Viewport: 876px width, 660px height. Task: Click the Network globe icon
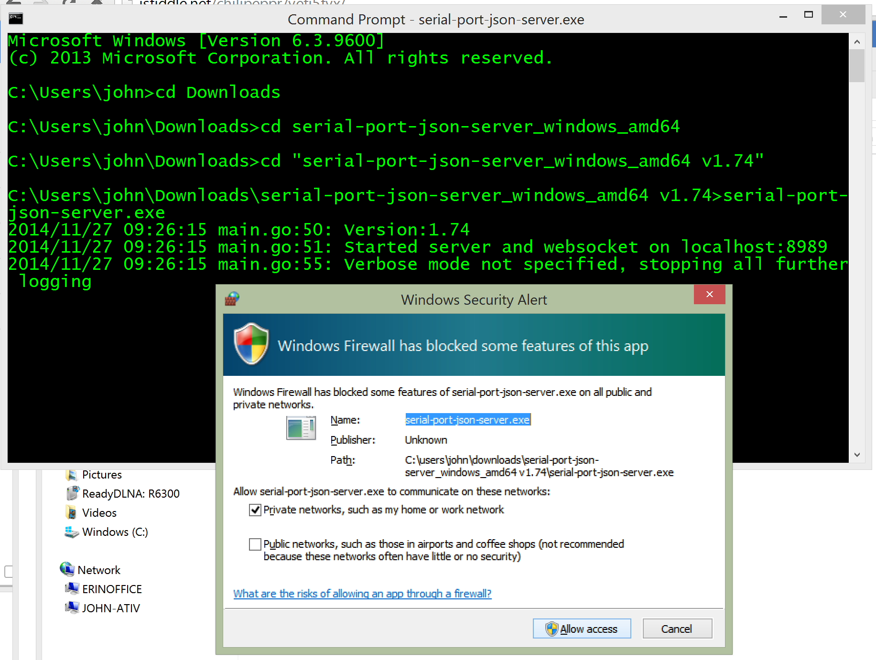point(67,569)
